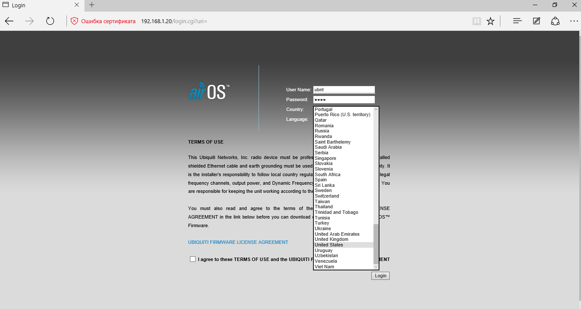This screenshot has height=309, width=581.
Task: Open the UBIQUITI FIRMWARE LICENSE AGREEMENT link
Action: coord(238,242)
